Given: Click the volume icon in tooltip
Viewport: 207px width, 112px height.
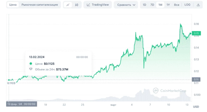Looking at the screenshot, I should [31, 69].
